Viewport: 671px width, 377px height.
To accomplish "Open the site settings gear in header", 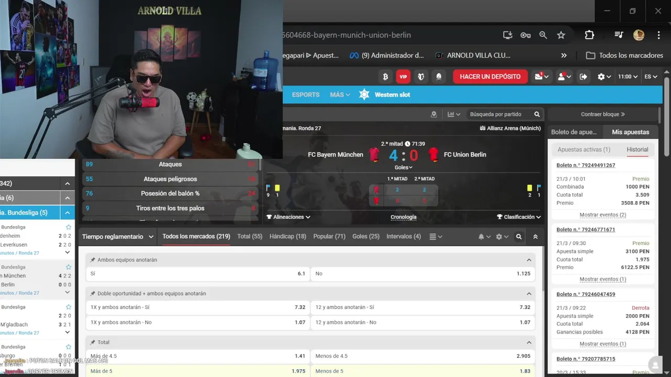I will click(604, 76).
